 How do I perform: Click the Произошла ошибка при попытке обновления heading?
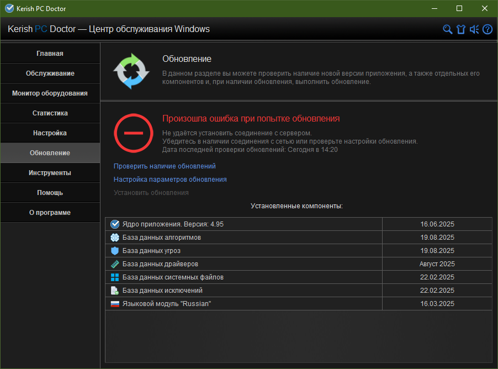(251, 119)
